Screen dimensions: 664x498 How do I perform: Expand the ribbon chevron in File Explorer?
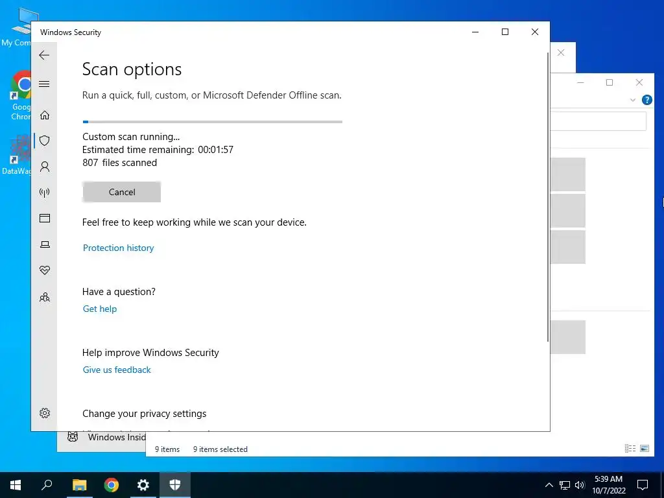pos(633,100)
